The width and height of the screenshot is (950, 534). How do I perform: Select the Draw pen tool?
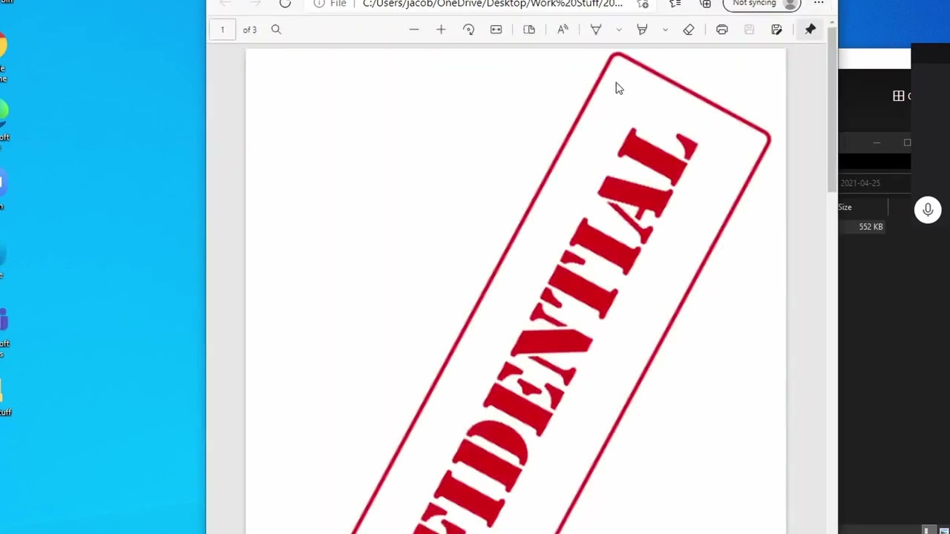596,30
